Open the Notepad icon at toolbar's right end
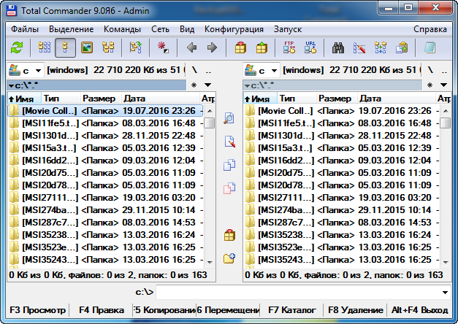Image resolution: width=458 pixels, height=324 pixels. [430, 48]
